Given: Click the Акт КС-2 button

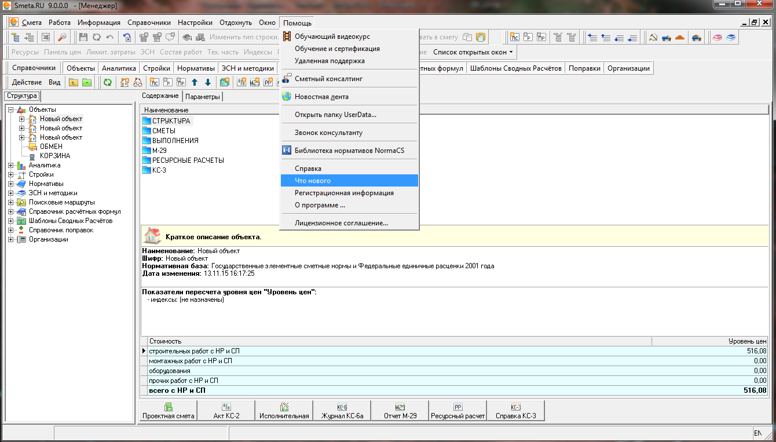Looking at the screenshot, I should (x=226, y=411).
